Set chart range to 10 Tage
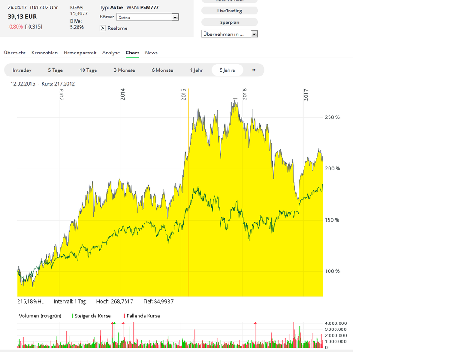The image size is (461, 352). click(88, 70)
